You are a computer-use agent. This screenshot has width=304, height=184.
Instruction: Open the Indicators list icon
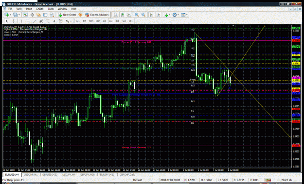pos(165,15)
